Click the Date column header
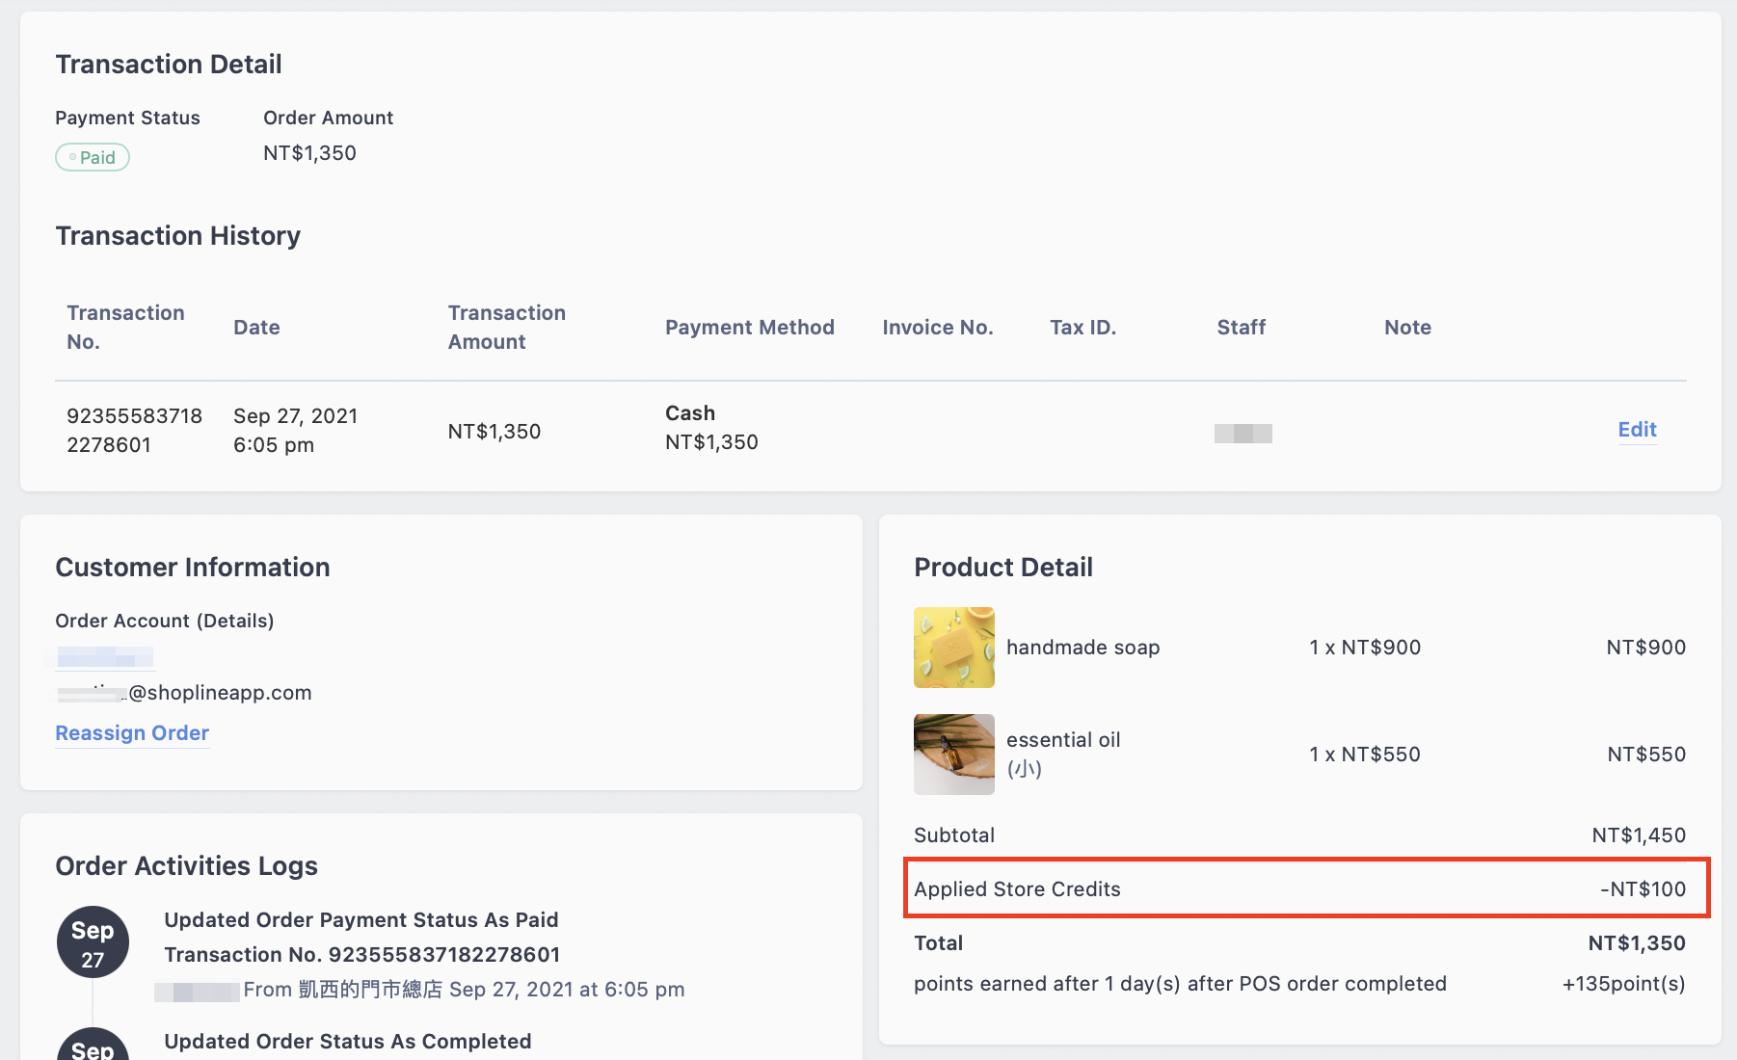Screen dimensions: 1737x1060 [256, 328]
